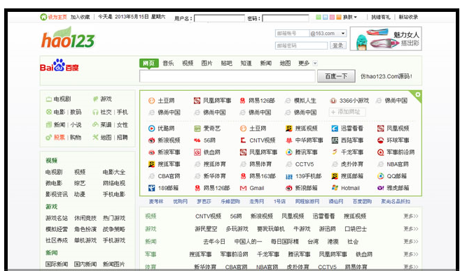The image size is (467, 271).
Task: Click the 优酷网 play icon
Action: click(x=152, y=129)
